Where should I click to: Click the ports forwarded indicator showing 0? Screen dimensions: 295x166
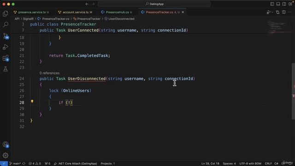tap(47, 164)
